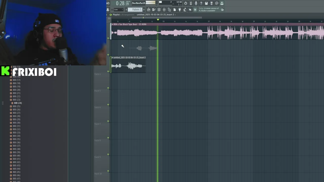
Task: Click the newer version available notice
Action: (x=209, y=9)
